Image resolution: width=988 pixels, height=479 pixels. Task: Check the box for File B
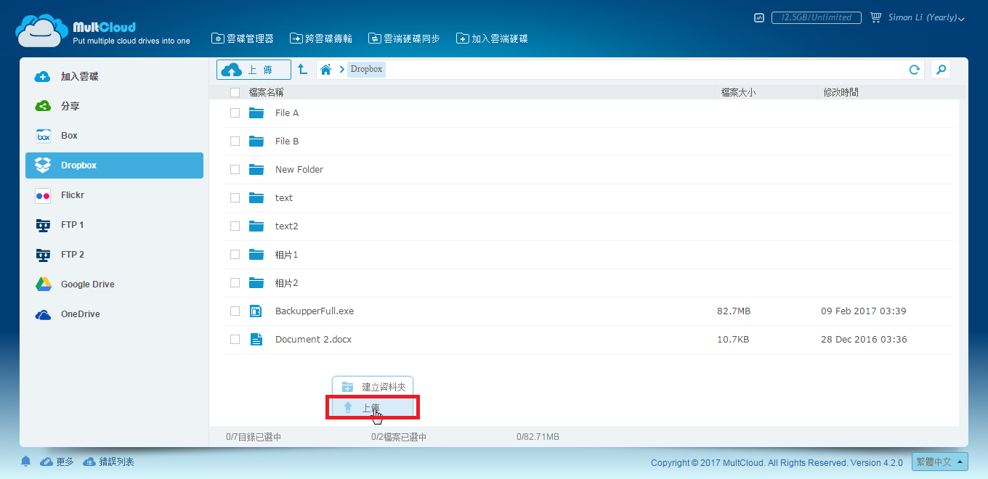[x=235, y=141]
